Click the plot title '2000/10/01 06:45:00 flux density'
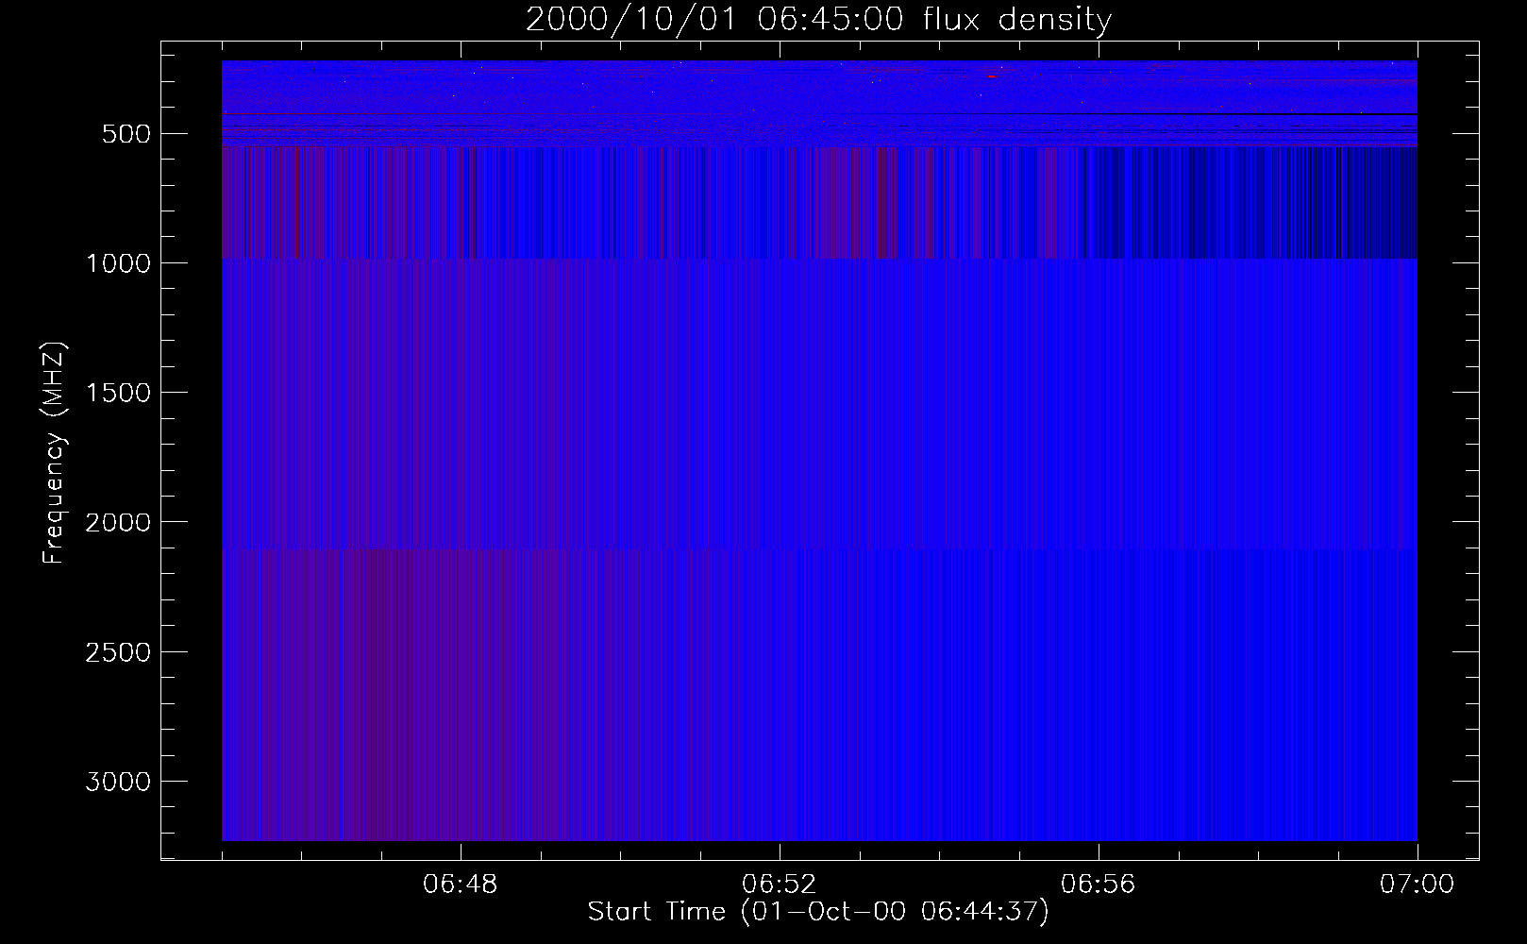The height and width of the screenshot is (944, 1527). 818,20
